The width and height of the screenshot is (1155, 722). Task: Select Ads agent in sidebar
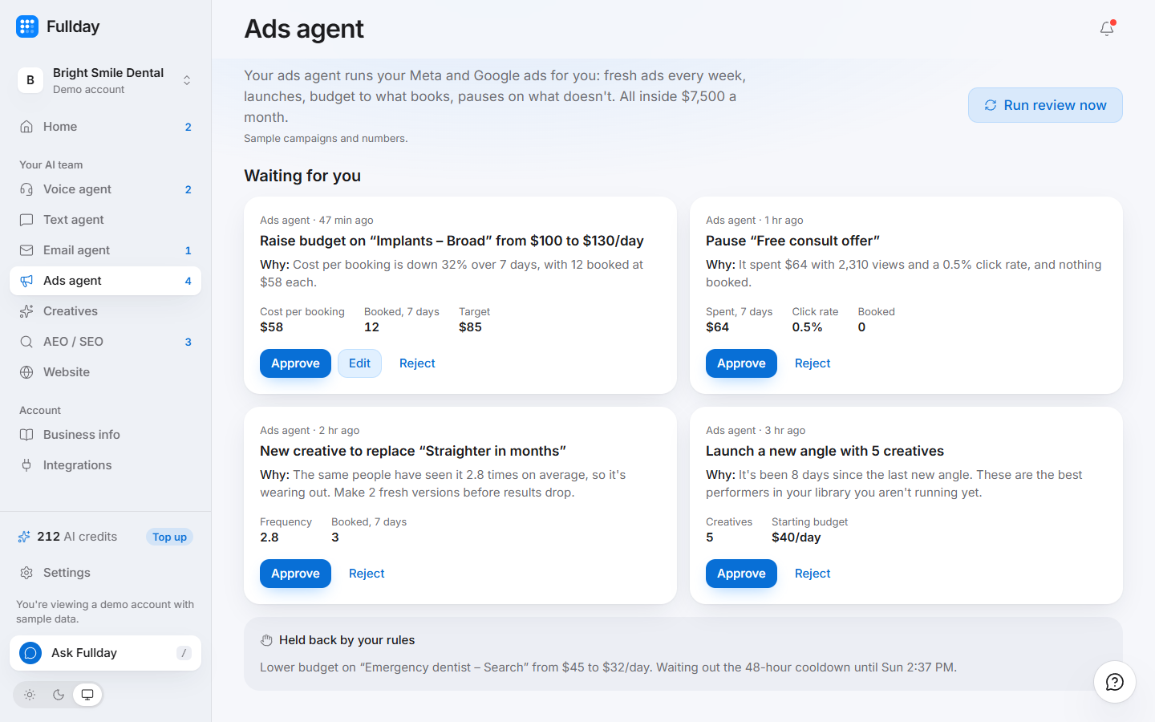click(x=106, y=281)
